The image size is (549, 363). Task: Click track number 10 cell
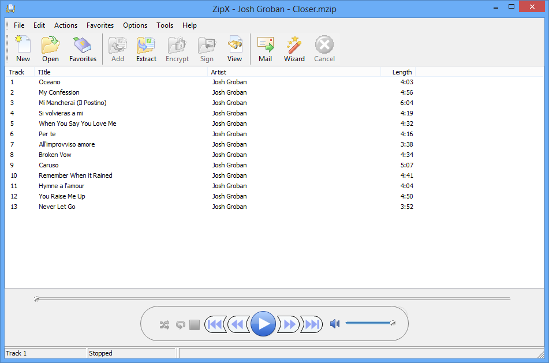click(x=14, y=175)
